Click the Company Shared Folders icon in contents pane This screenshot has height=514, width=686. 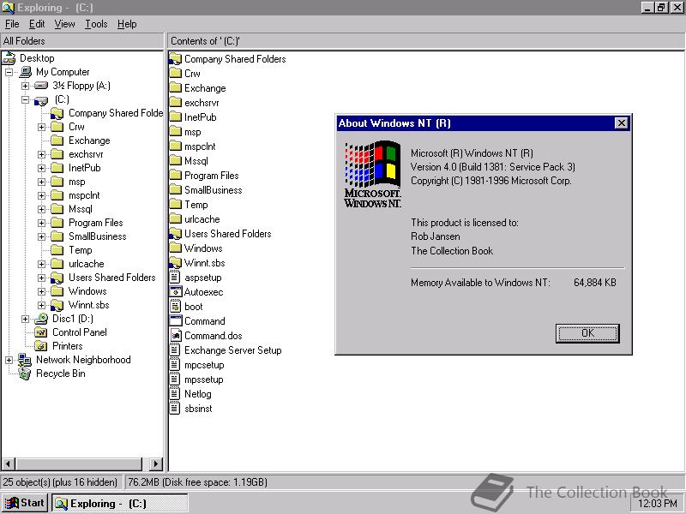[x=175, y=59]
